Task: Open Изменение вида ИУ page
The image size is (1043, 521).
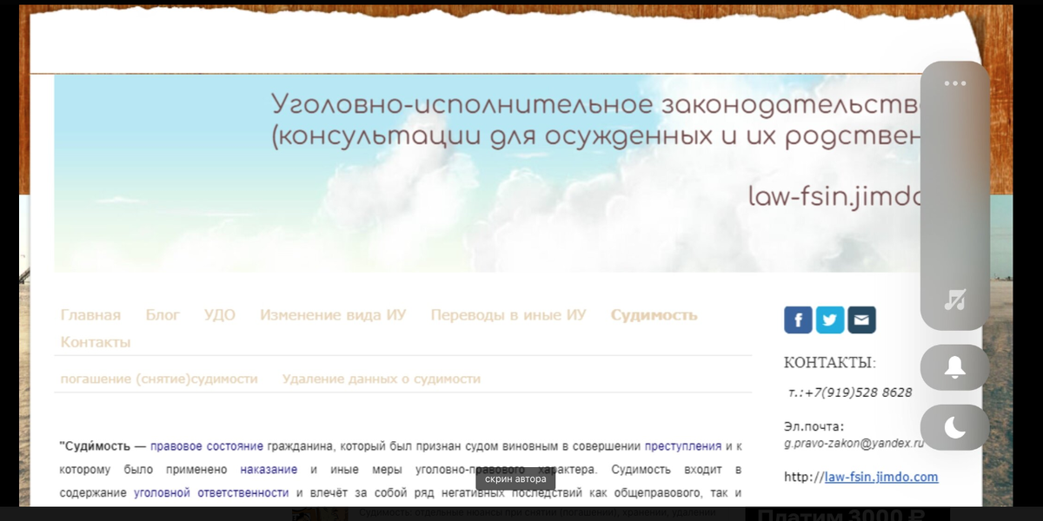Action: 332,314
